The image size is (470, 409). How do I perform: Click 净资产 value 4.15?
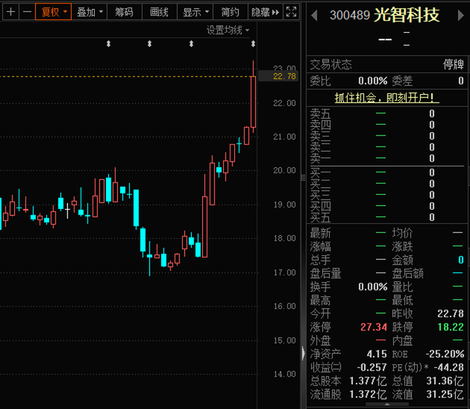click(x=377, y=354)
